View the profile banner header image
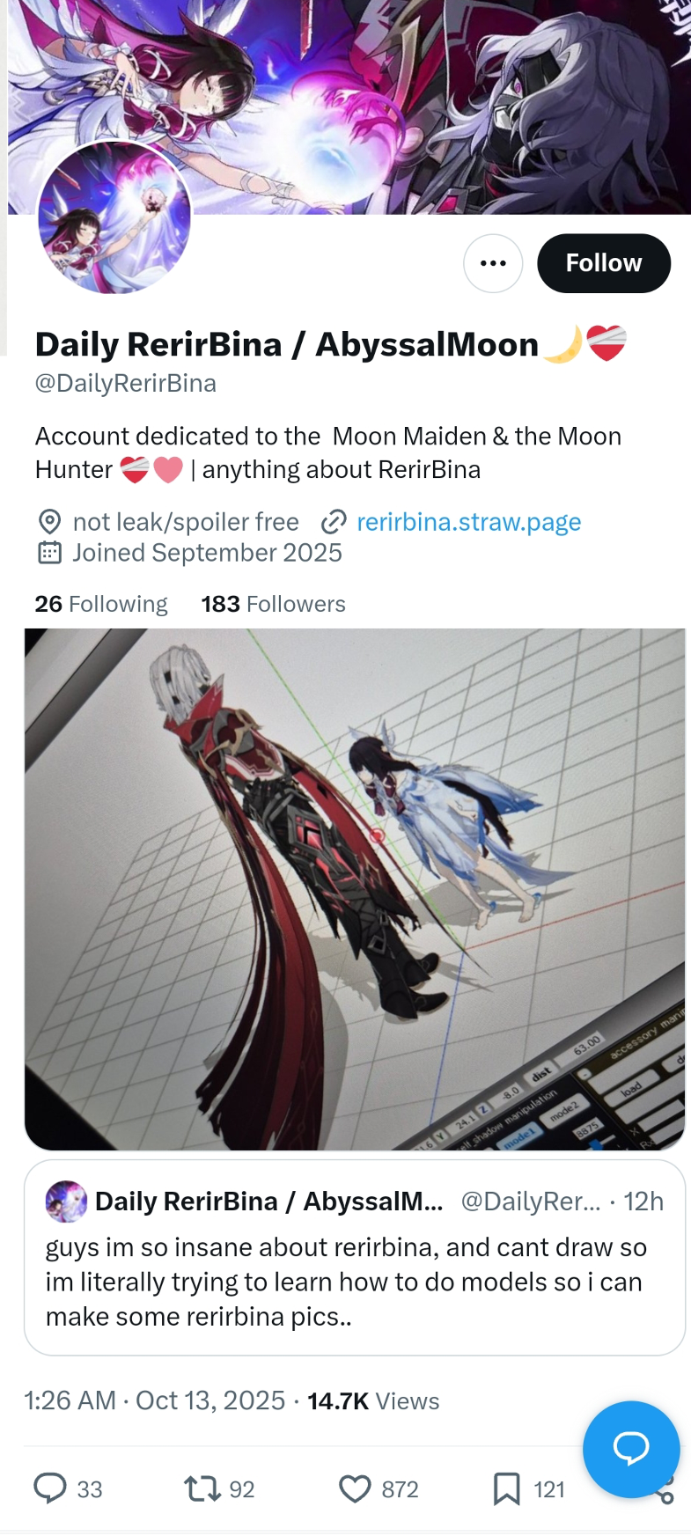 (x=349, y=107)
